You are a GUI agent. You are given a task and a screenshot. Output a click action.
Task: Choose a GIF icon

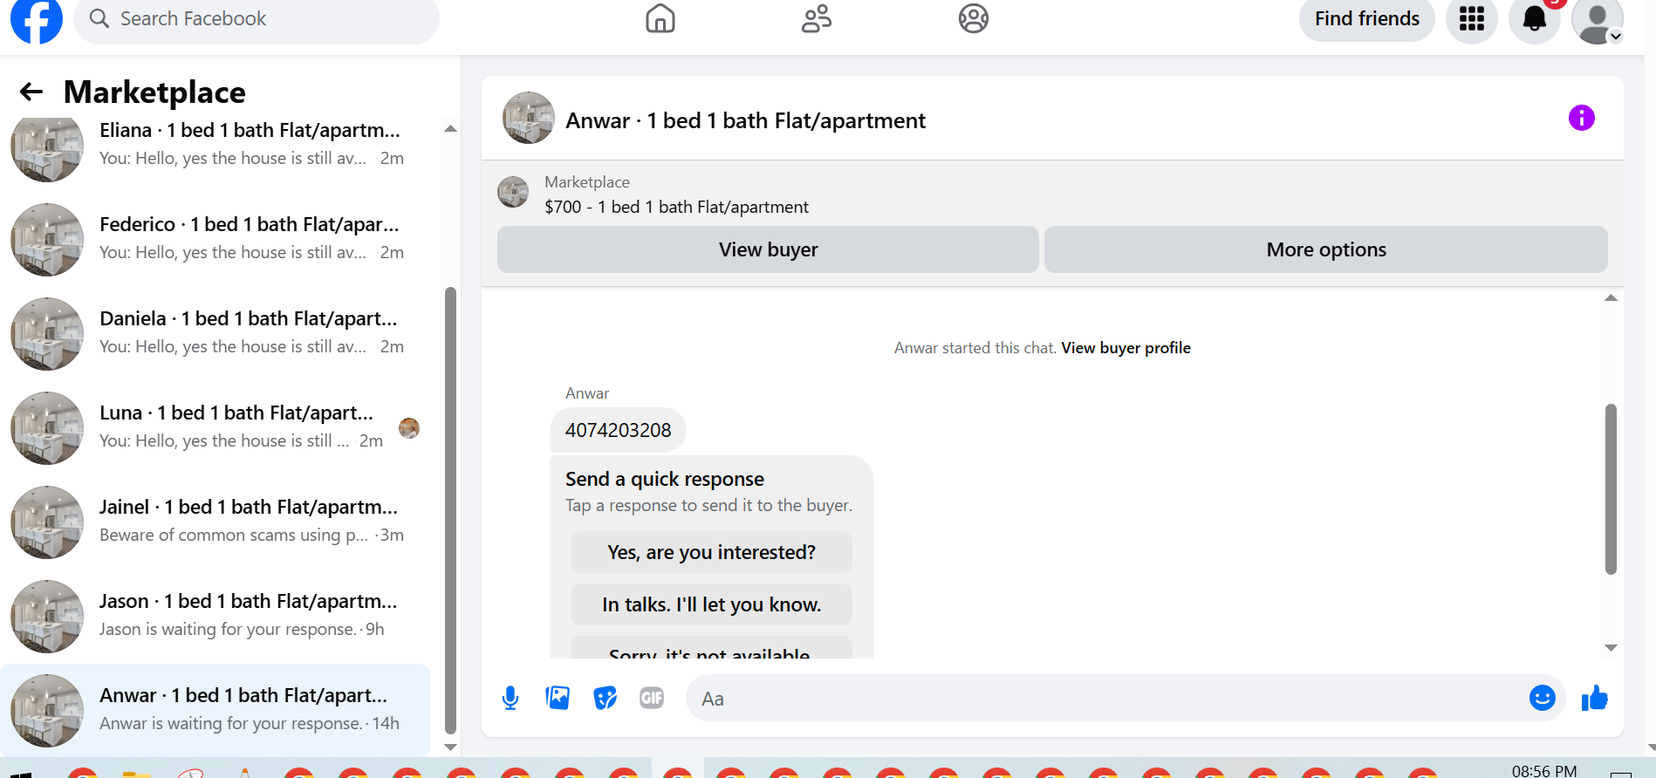(x=652, y=698)
